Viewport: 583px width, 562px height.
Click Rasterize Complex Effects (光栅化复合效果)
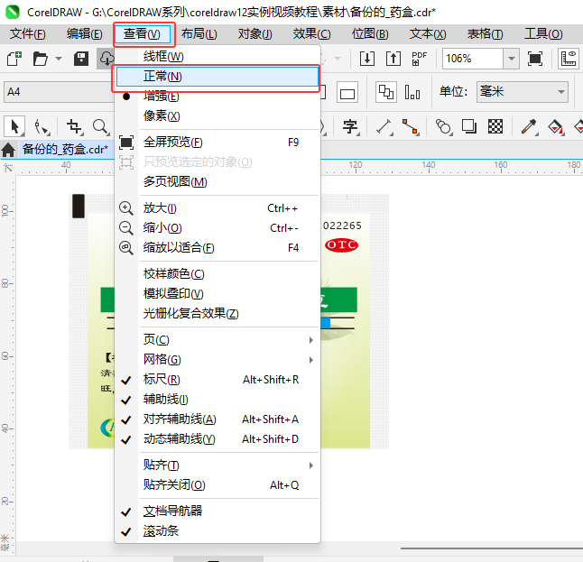tap(217, 313)
